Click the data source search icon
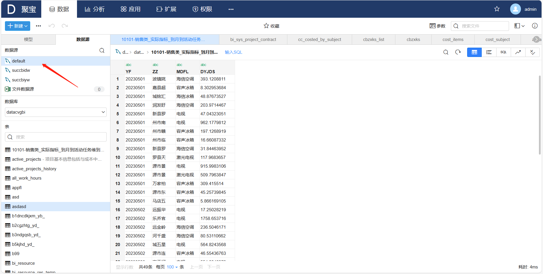Screen dimensions: 543x274 [x=102, y=50]
